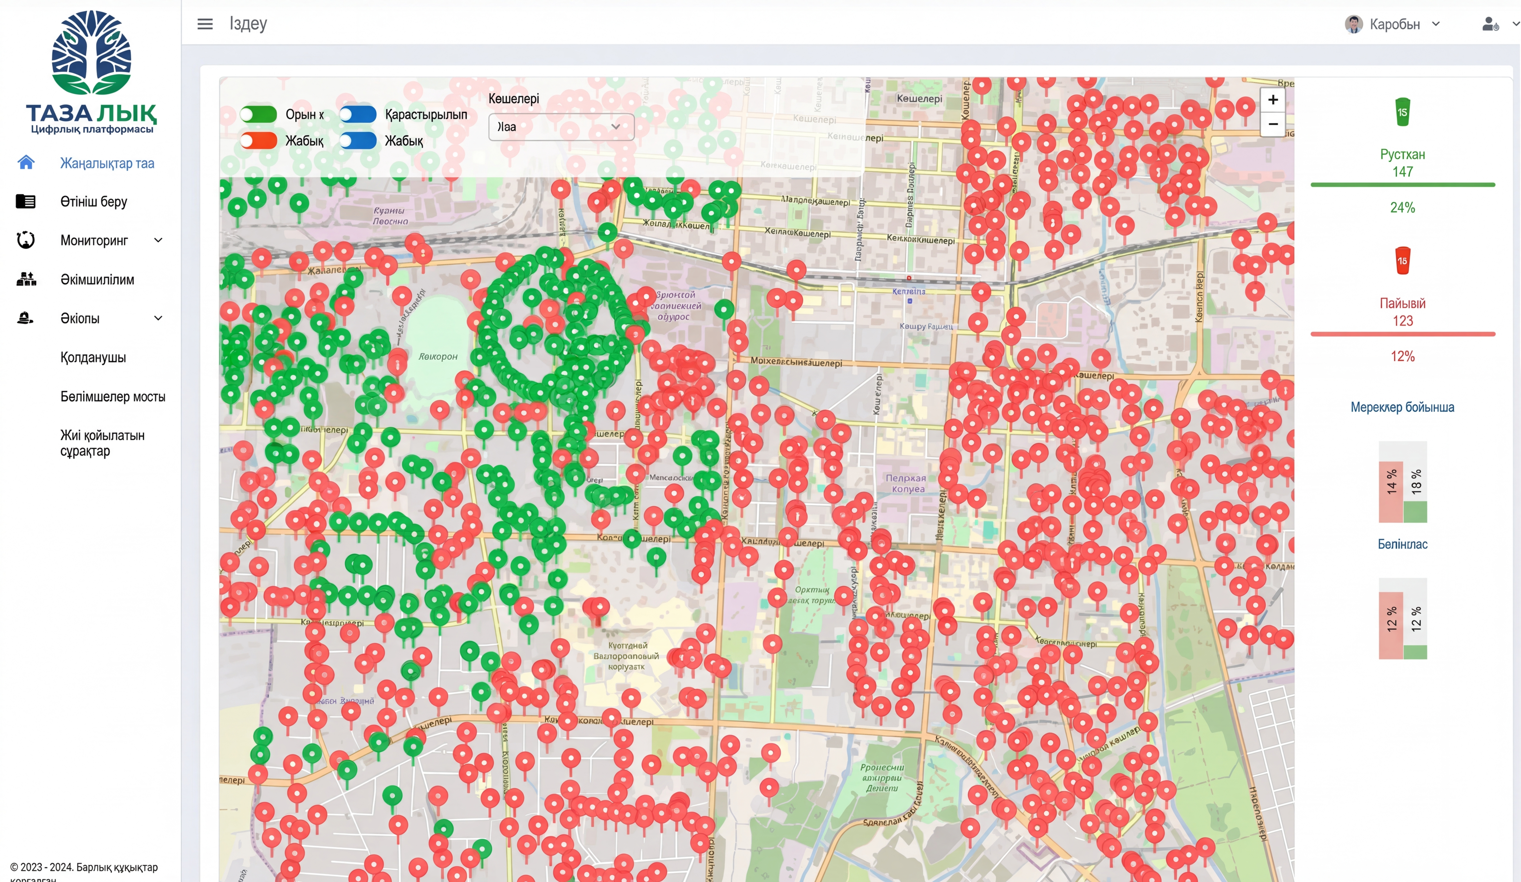This screenshot has height=882, width=1521.
Task: Toggle the red Жабық switch
Action: pyautogui.click(x=258, y=141)
